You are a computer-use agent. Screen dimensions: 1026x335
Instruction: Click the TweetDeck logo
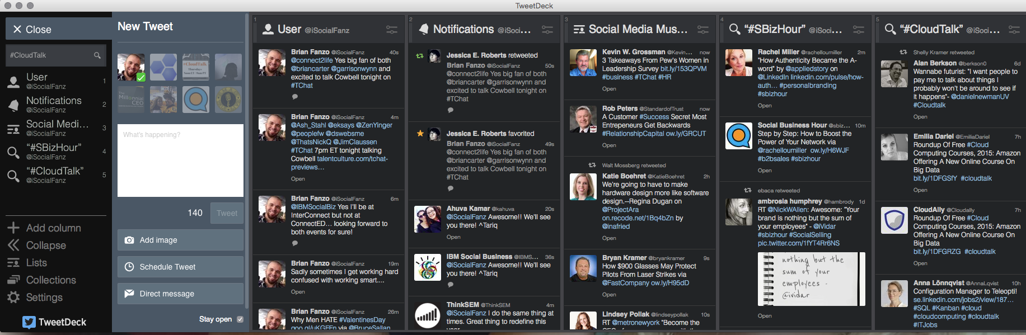[x=54, y=322]
